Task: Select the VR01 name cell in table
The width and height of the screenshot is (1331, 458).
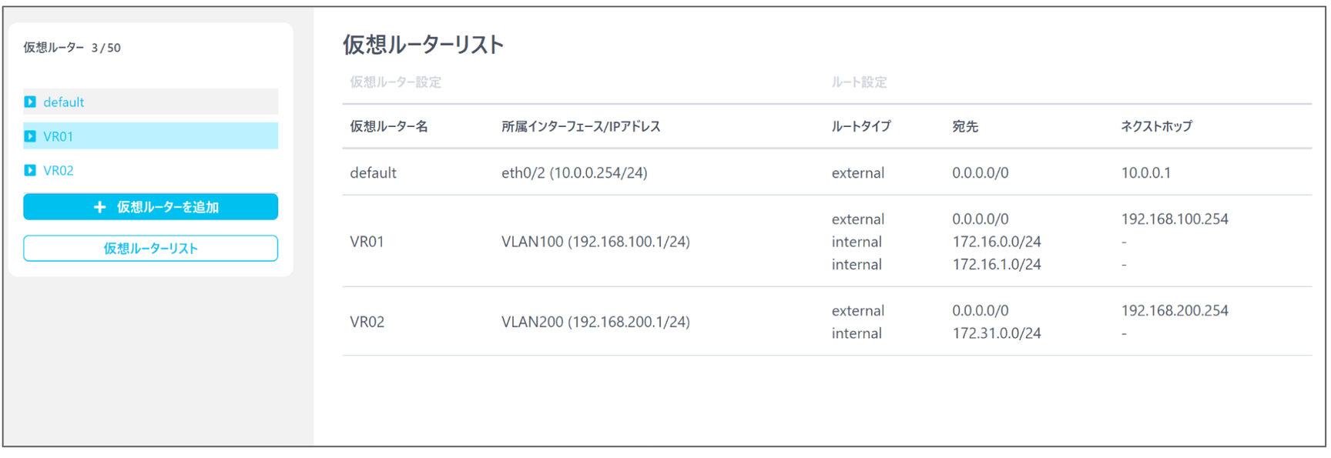Action: pos(367,242)
